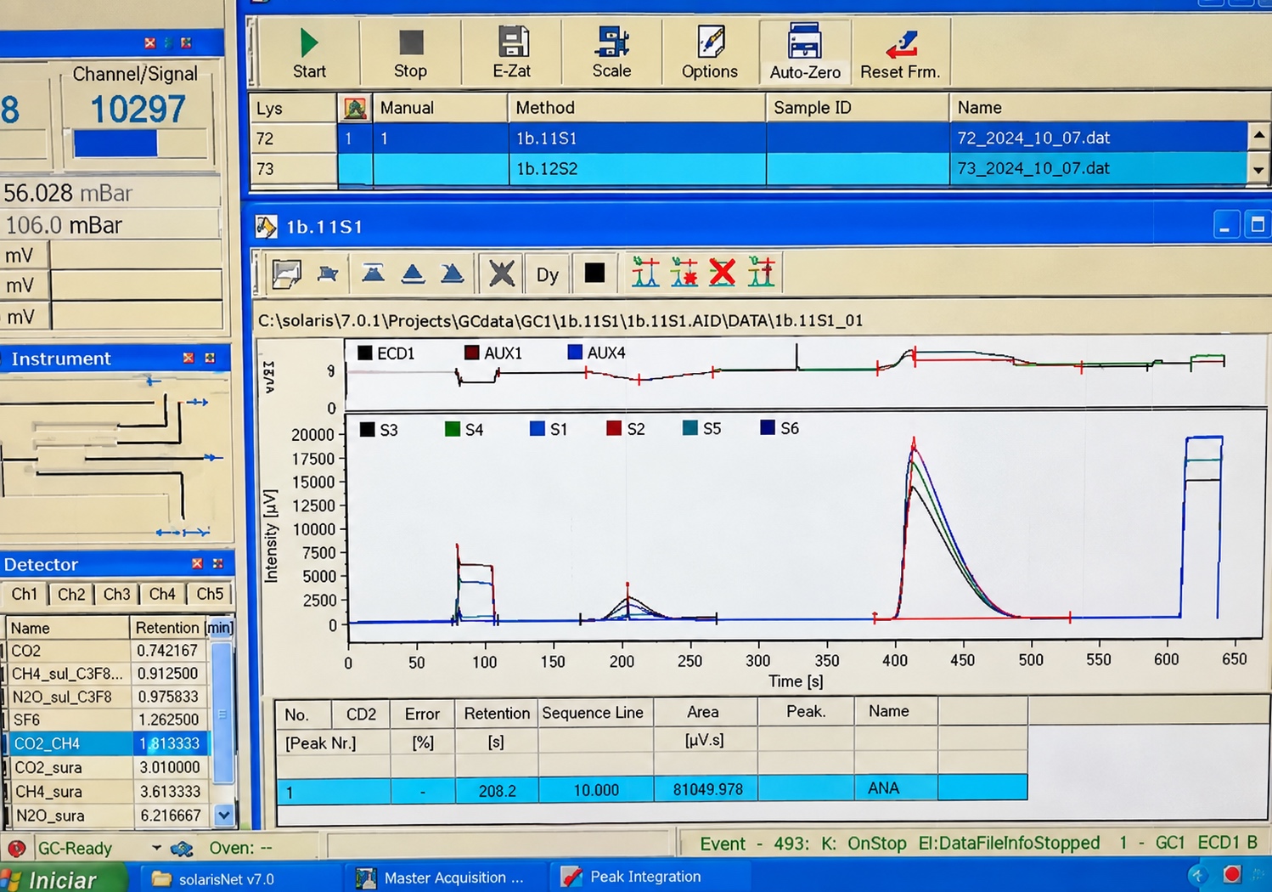The width and height of the screenshot is (1272, 892).
Task: Click the Dy toolbar button
Action: point(548,274)
